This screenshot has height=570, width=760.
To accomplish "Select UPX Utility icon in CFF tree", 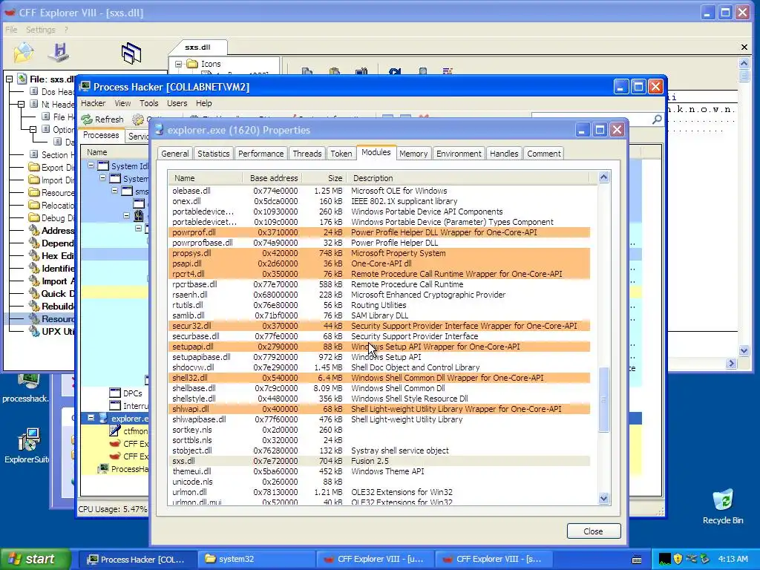I will [x=34, y=332].
